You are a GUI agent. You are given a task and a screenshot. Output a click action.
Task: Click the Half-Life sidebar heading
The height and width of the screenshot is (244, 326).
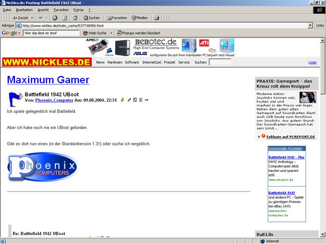[x=265, y=234]
